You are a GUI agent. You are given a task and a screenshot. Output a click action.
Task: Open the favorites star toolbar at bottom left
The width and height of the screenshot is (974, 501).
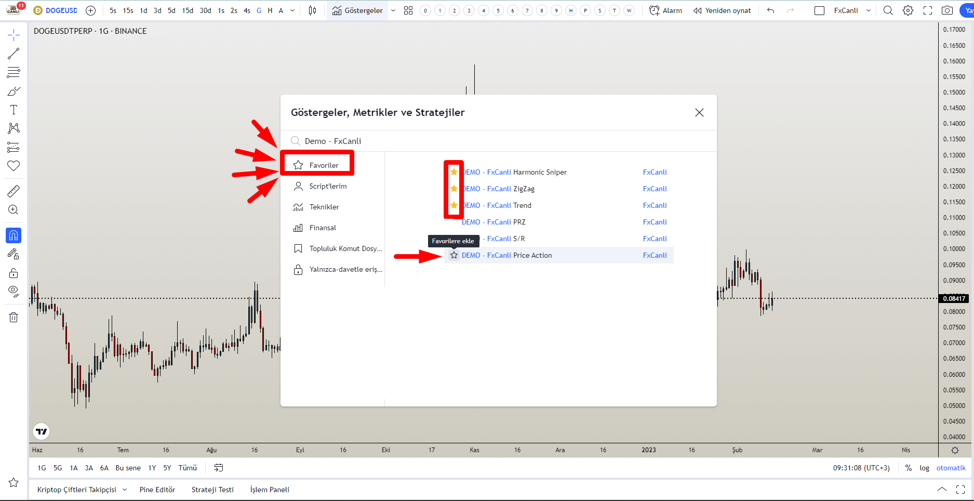14,483
